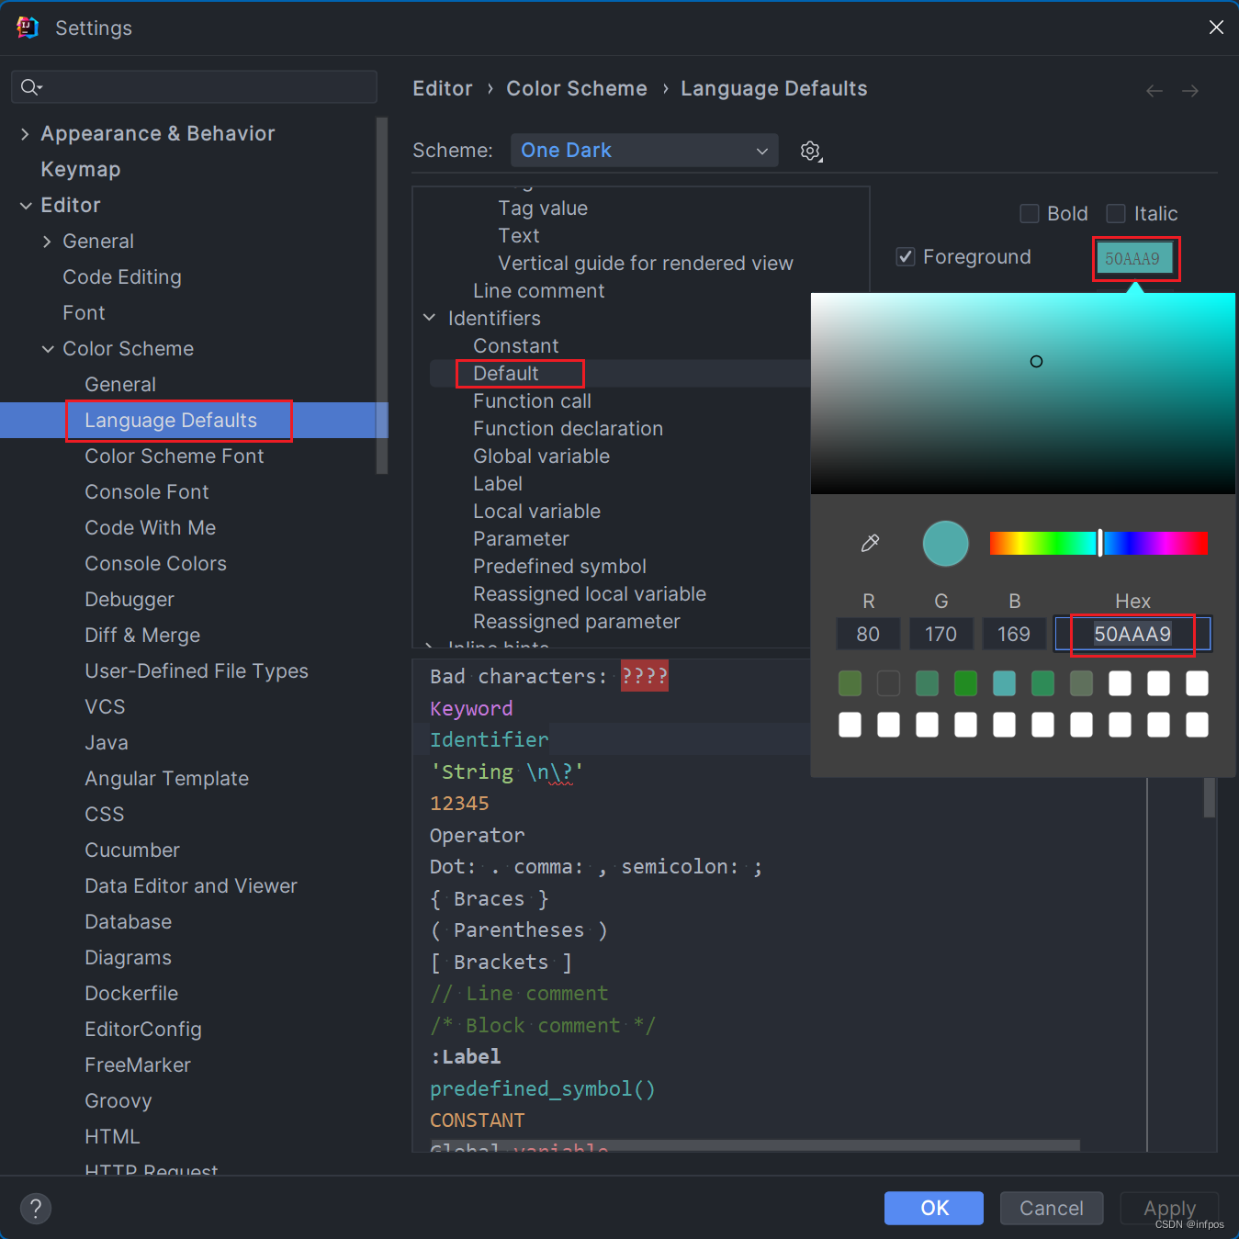This screenshot has width=1239, height=1239.
Task: Click Keyword in the preview
Action: [471, 708]
